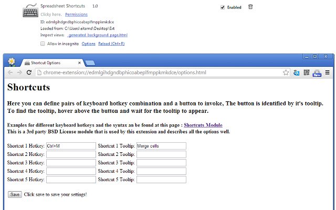Click the Save button

(x=15, y=195)
